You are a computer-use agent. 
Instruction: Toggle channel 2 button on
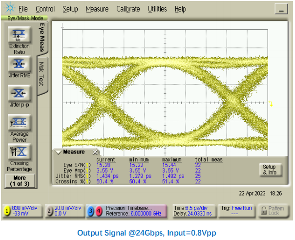coord(49,211)
